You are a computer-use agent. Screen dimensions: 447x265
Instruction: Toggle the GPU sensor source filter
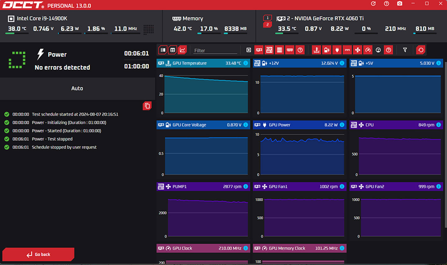tap(259, 50)
